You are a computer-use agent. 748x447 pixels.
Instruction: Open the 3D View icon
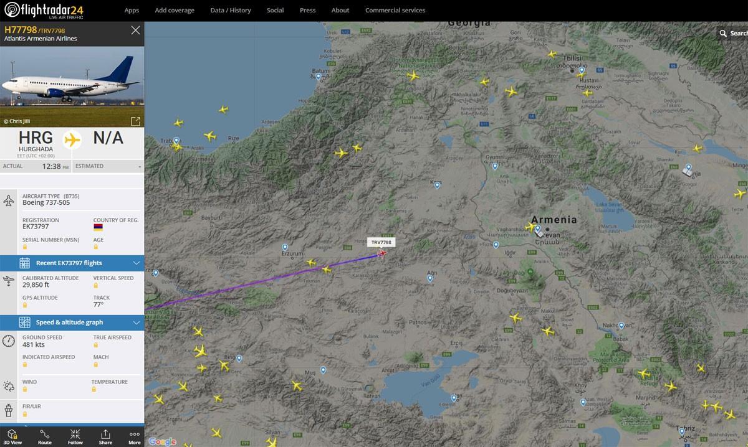pyautogui.click(x=12, y=436)
